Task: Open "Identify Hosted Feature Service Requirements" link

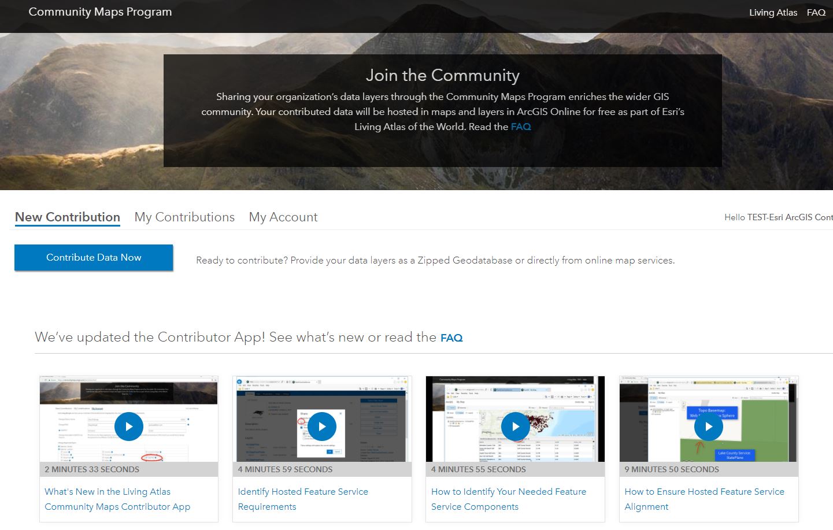Action: point(303,499)
